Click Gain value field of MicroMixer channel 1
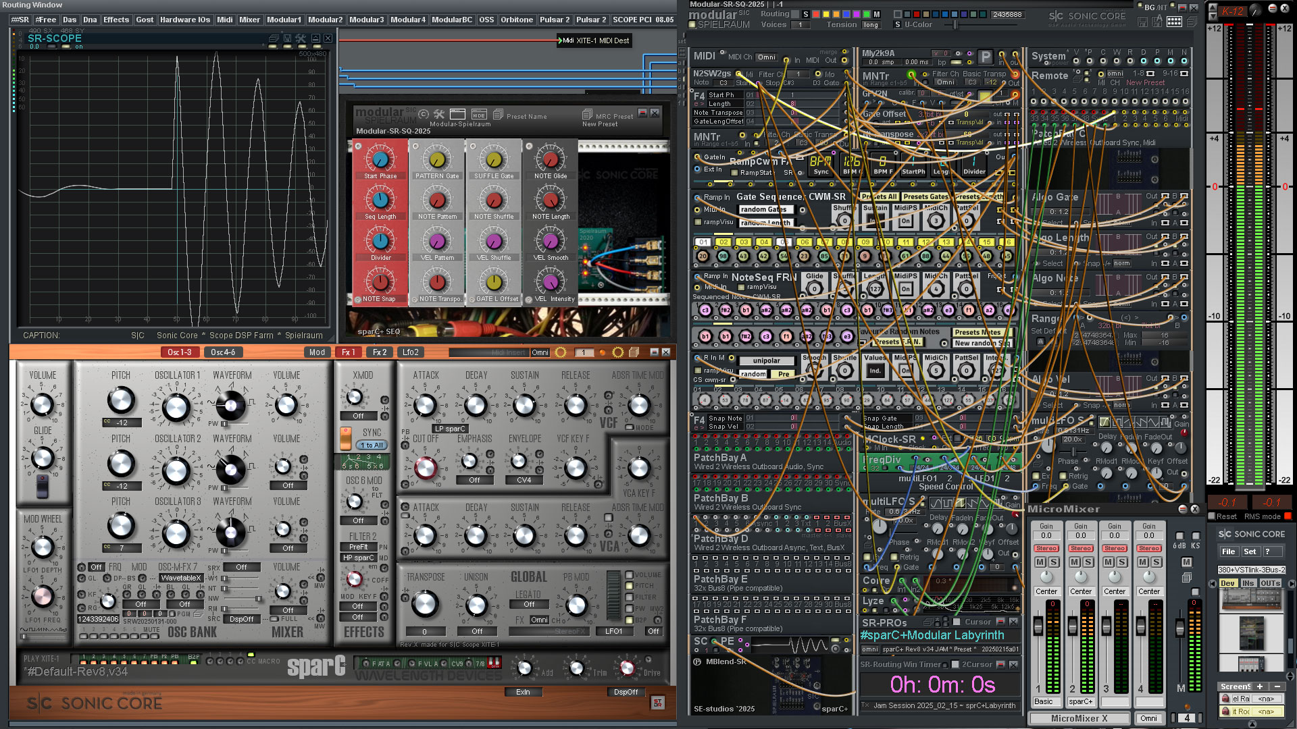This screenshot has height=729, width=1297. click(x=1046, y=536)
